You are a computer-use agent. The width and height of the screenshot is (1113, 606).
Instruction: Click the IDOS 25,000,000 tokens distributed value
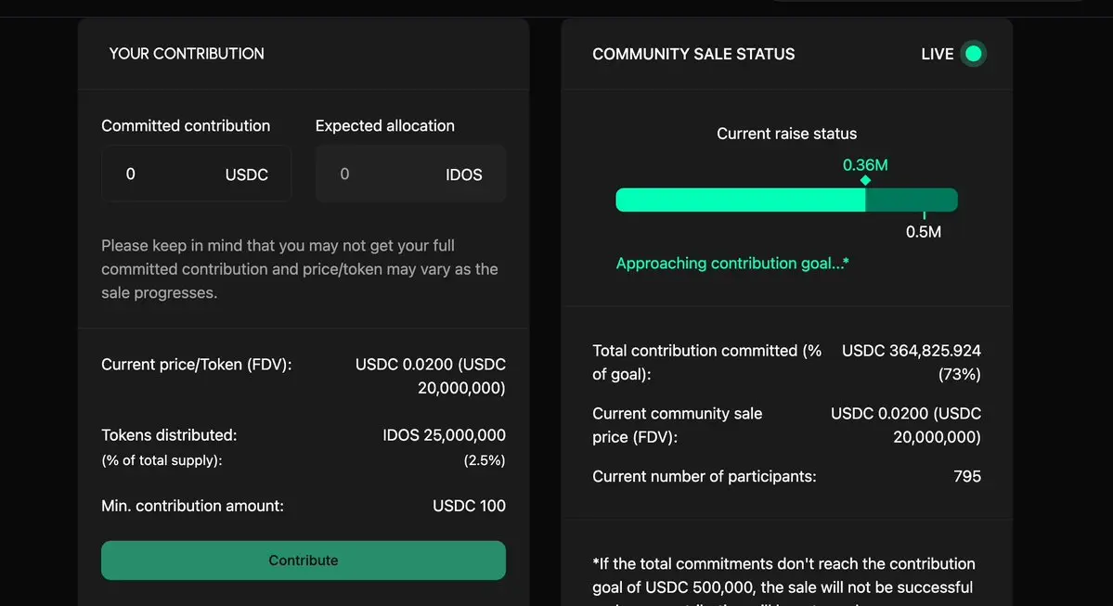444,434
